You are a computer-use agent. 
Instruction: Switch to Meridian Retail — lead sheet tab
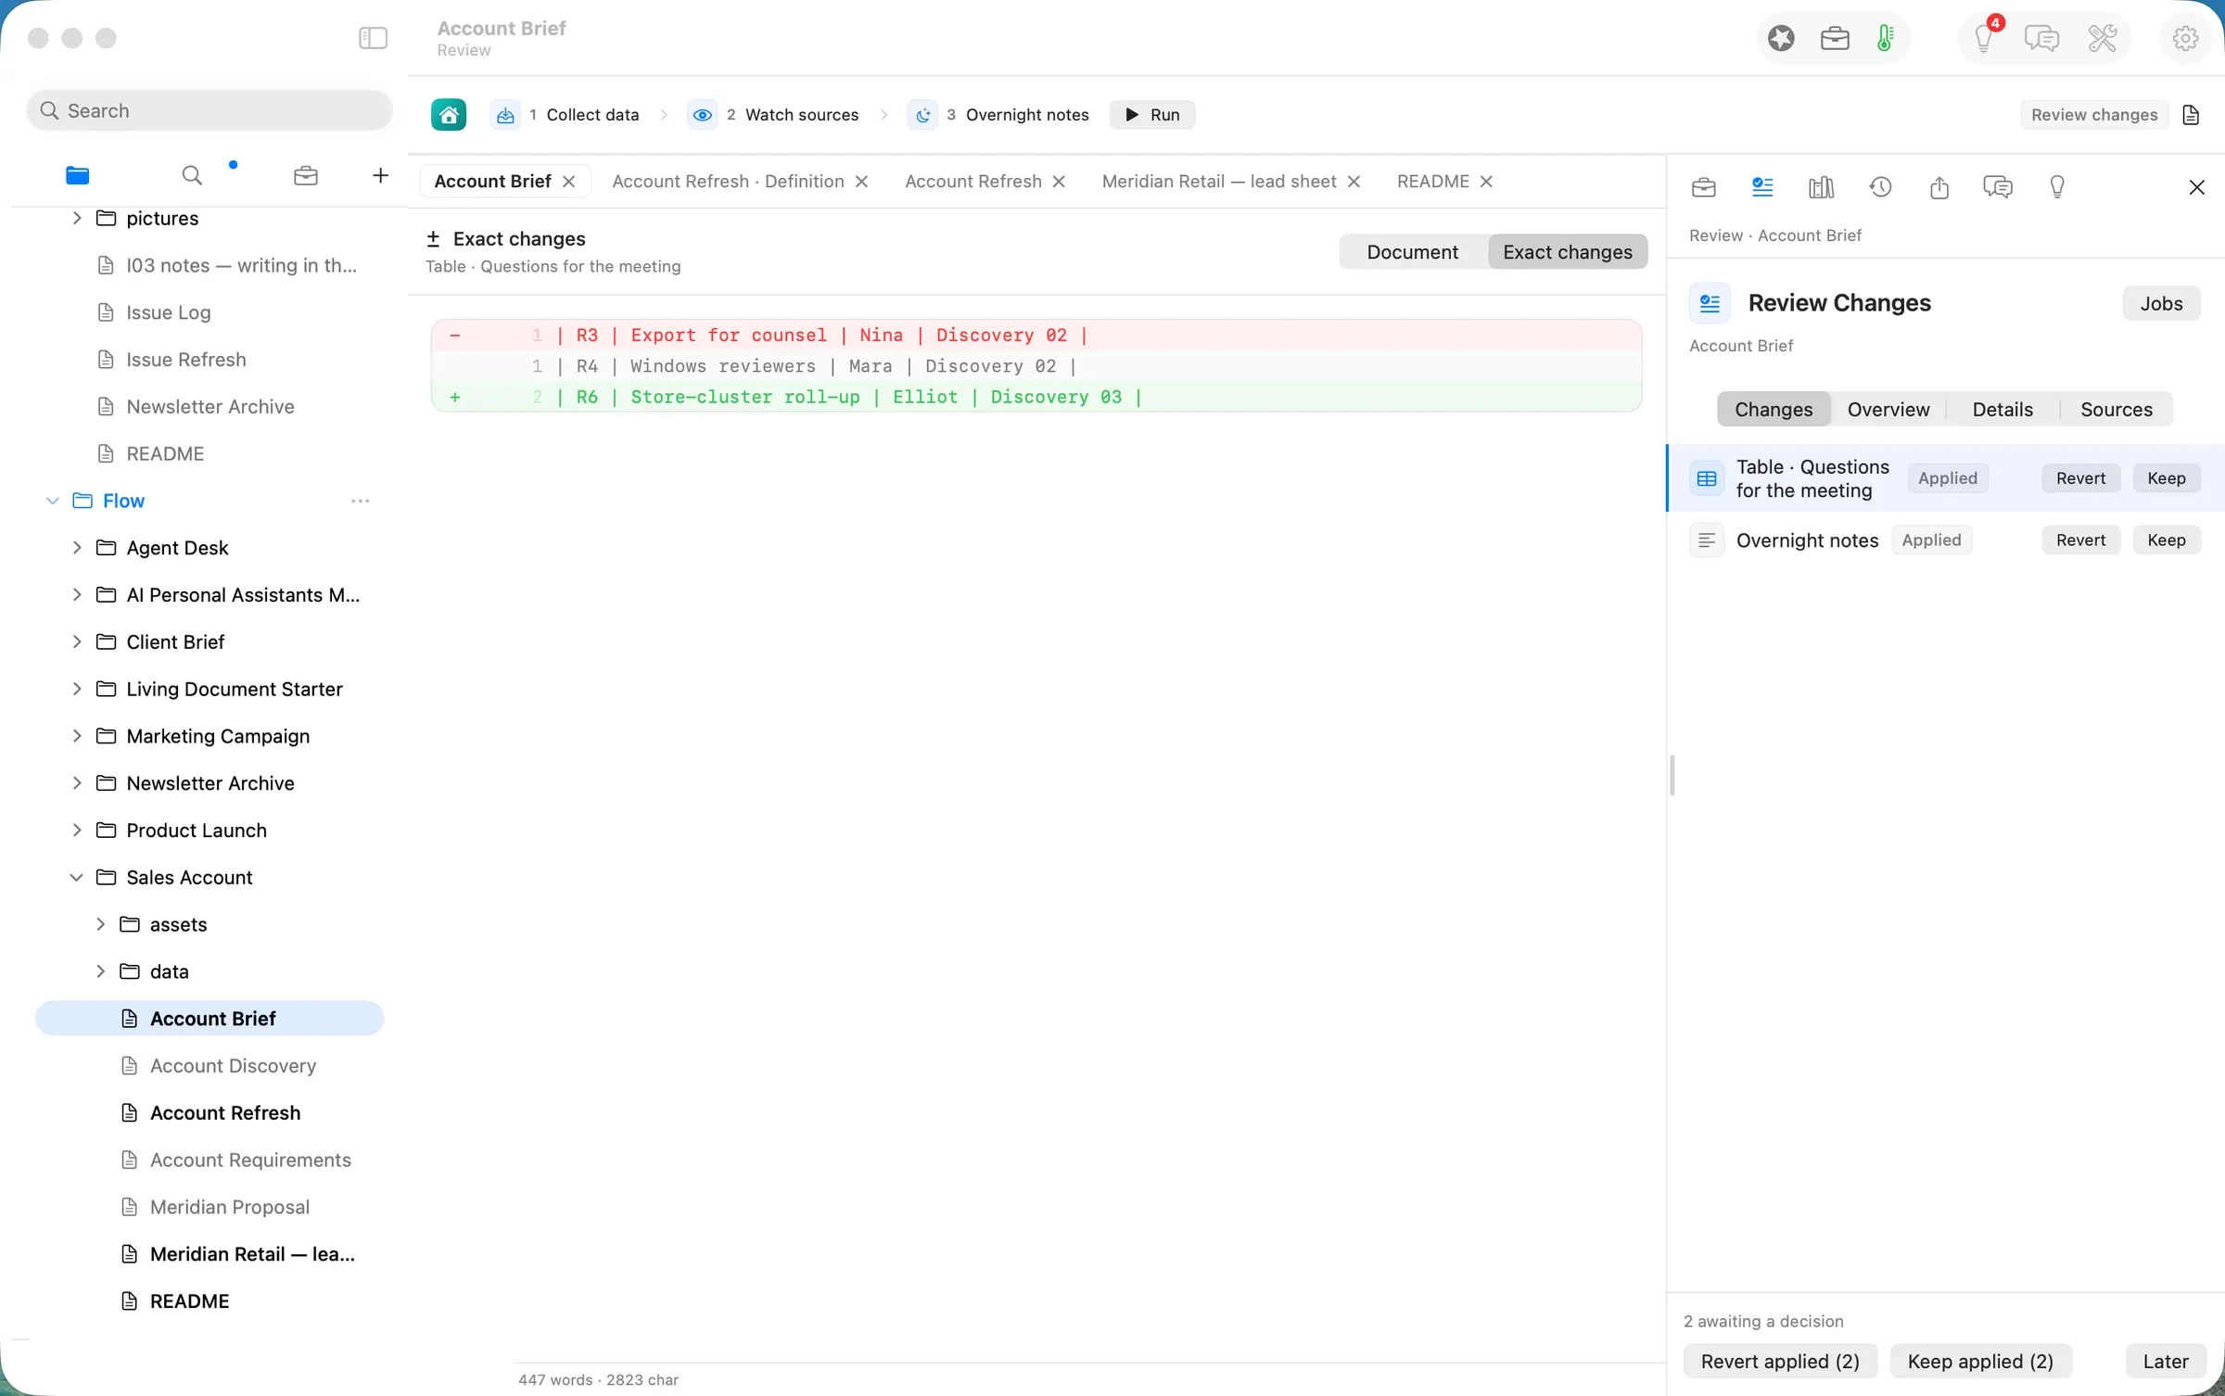click(x=1218, y=182)
